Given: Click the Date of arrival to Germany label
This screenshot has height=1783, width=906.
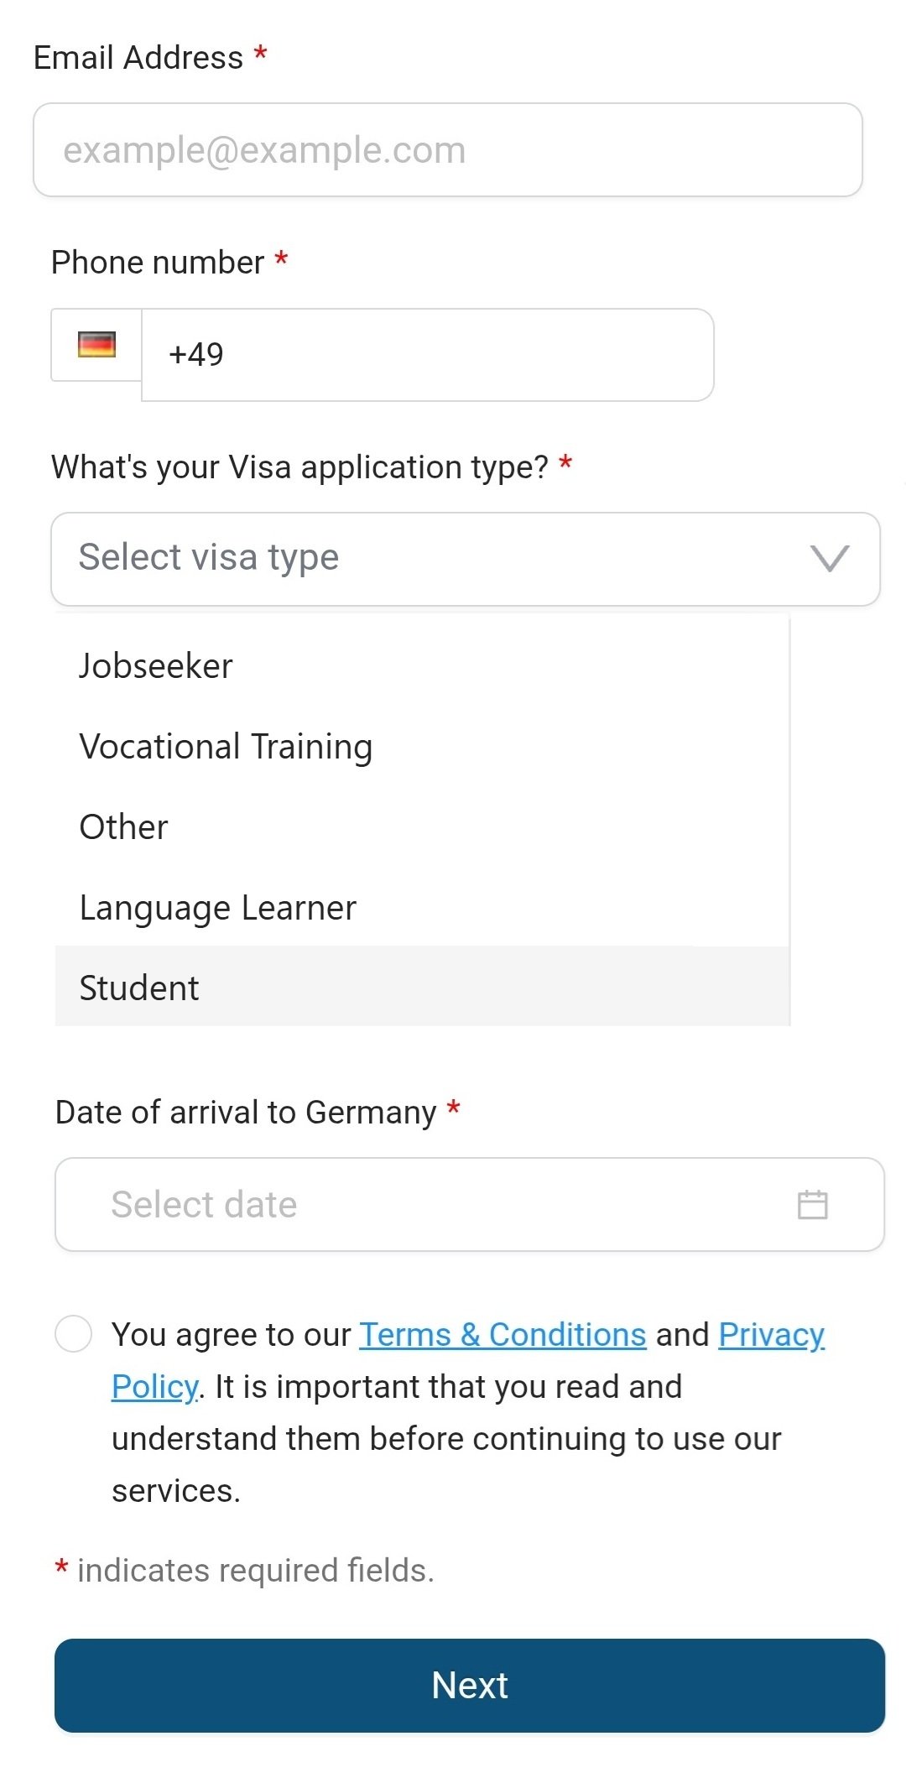Looking at the screenshot, I should [x=246, y=1113].
